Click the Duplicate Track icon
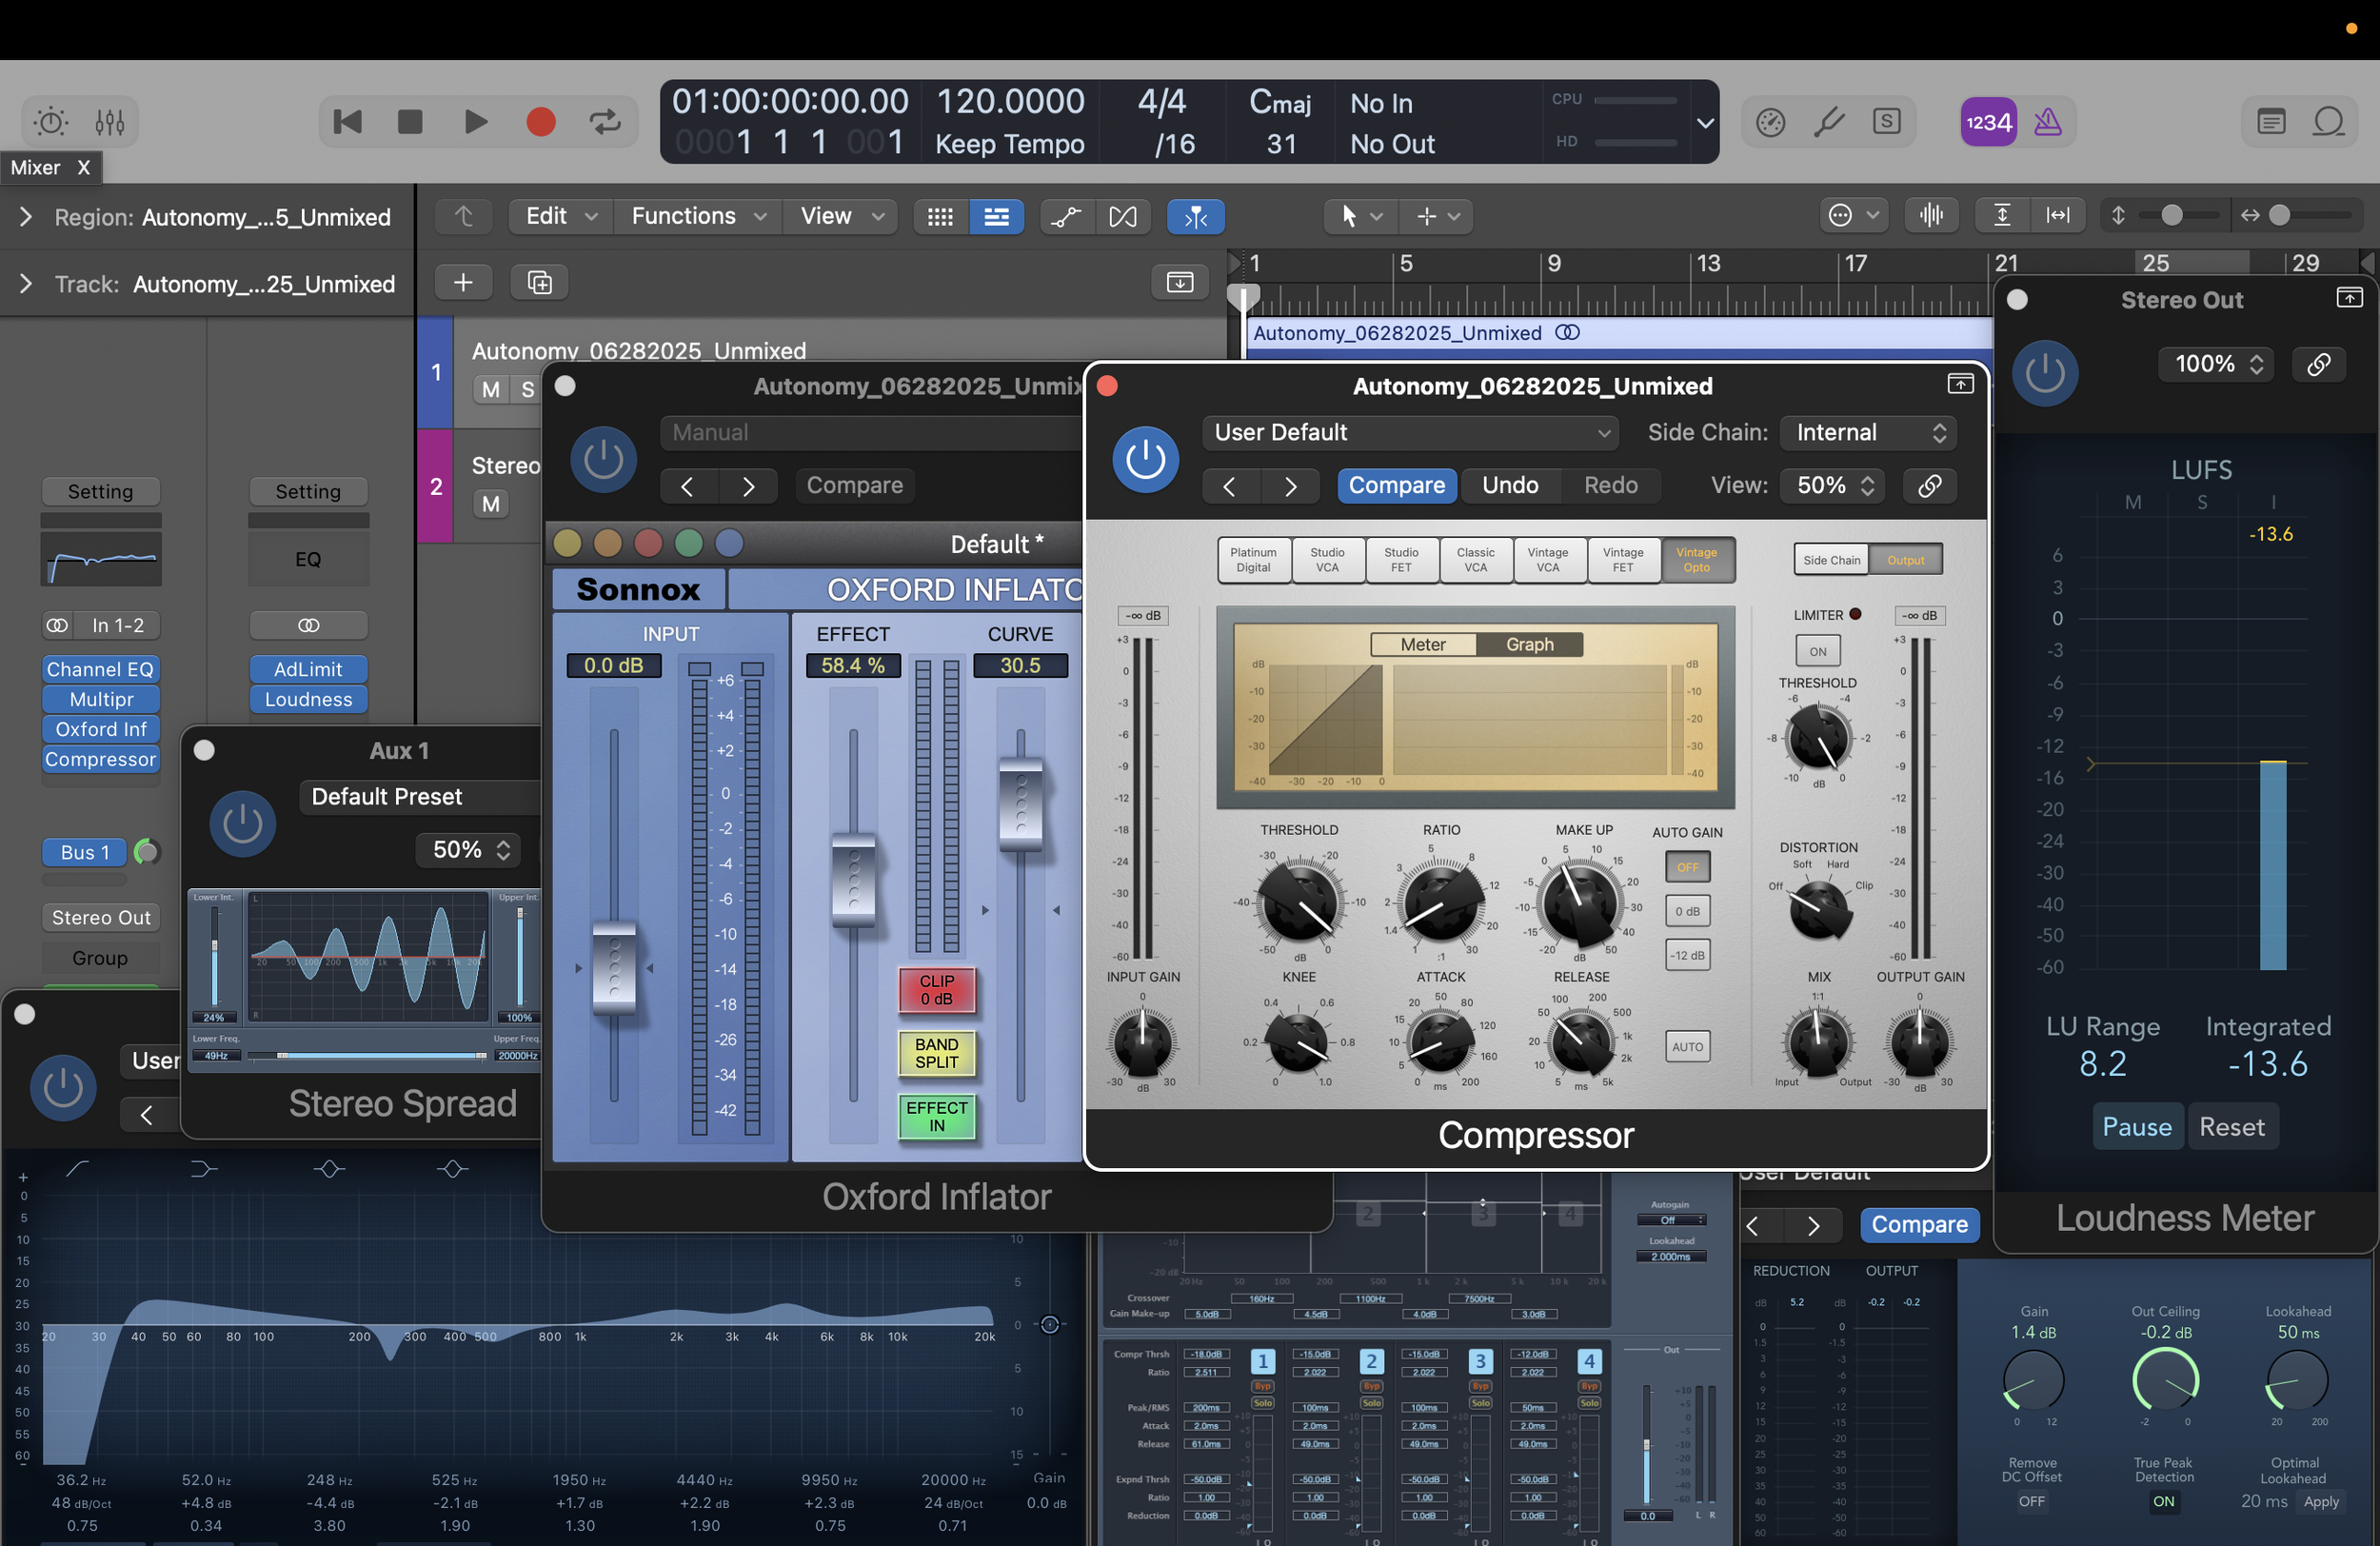The image size is (2380, 1546). (539, 283)
